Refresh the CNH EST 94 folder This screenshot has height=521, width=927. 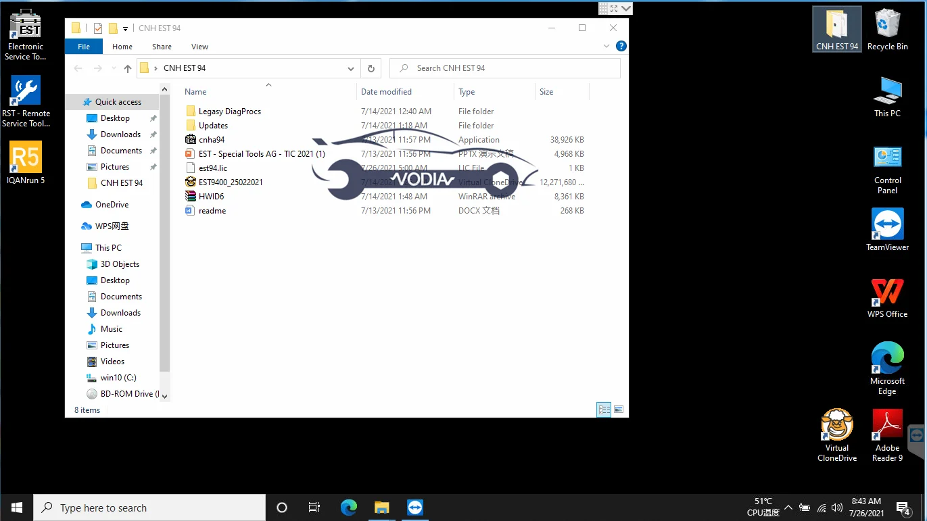[371, 68]
